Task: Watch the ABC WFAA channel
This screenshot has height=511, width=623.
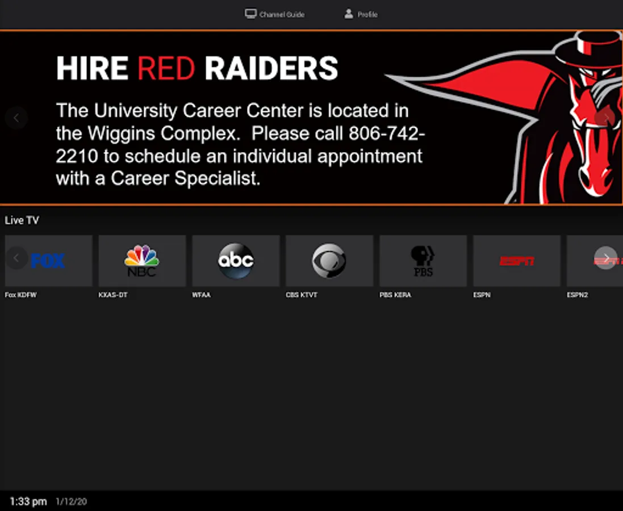Action: click(236, 260)
